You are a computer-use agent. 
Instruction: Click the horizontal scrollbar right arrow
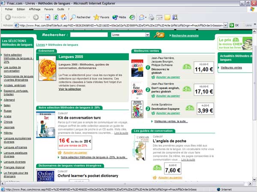250,183
